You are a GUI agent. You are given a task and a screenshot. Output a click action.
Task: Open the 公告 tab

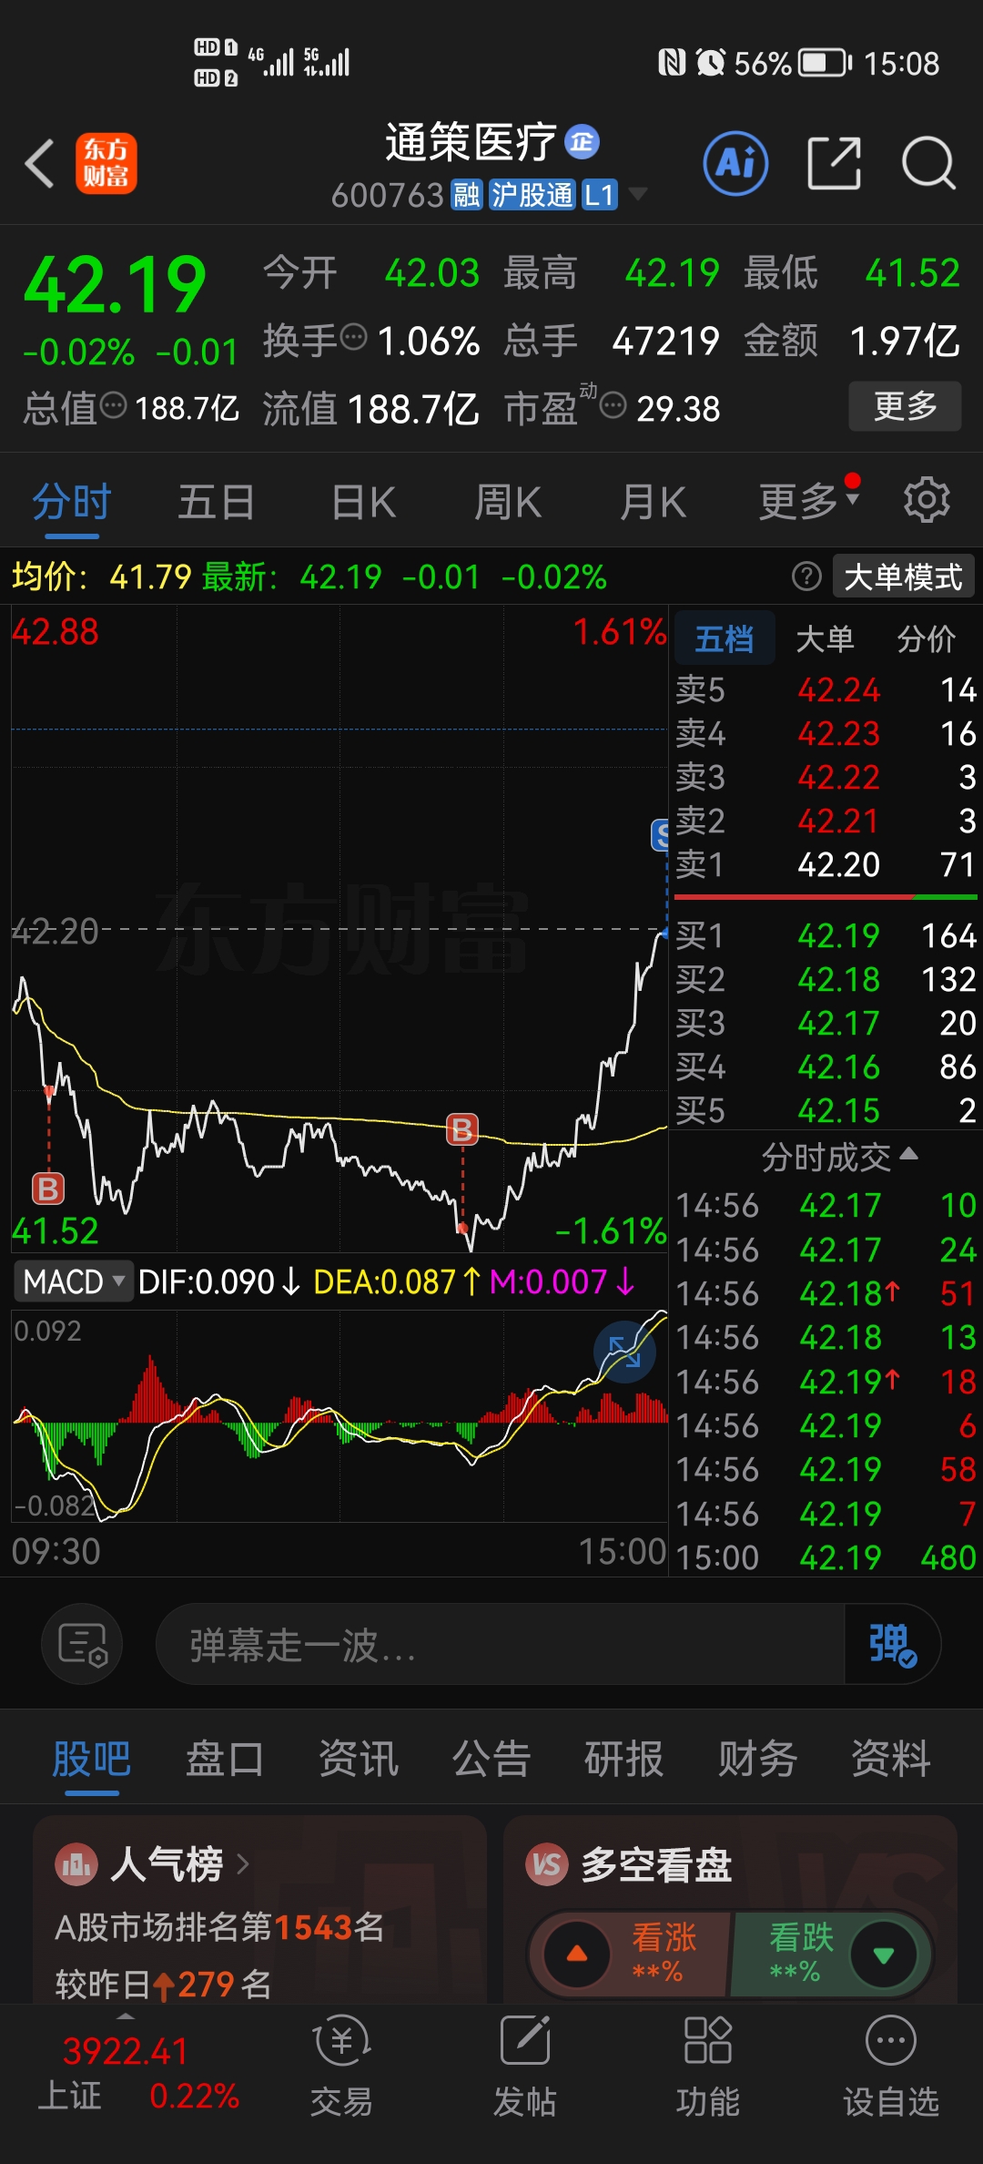pos(491,1758)
